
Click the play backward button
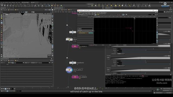coord(4,89)
